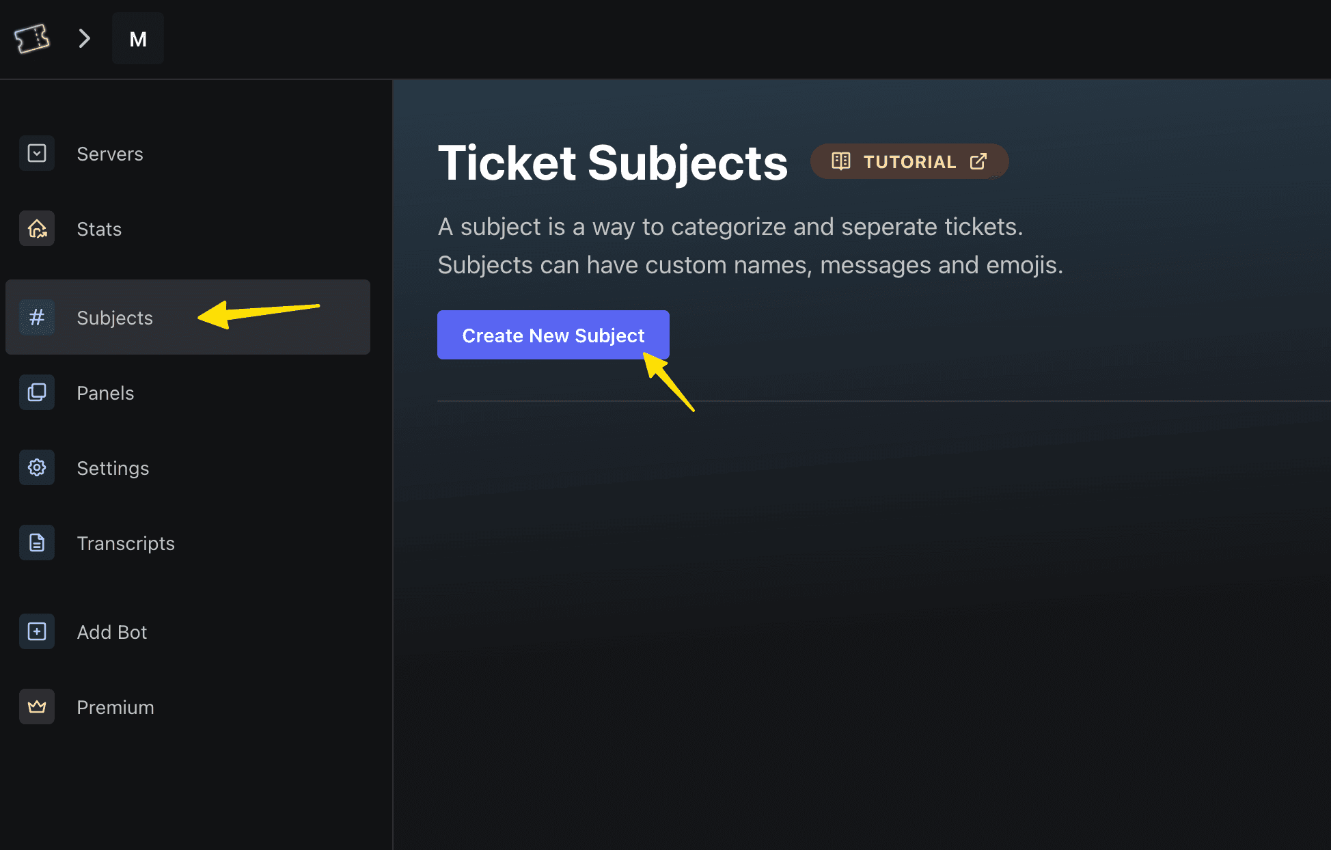Image resolution: width=1331 pixels, height=850 pixels.
Task: Go to the Stats page
Action: click(99, 229)
